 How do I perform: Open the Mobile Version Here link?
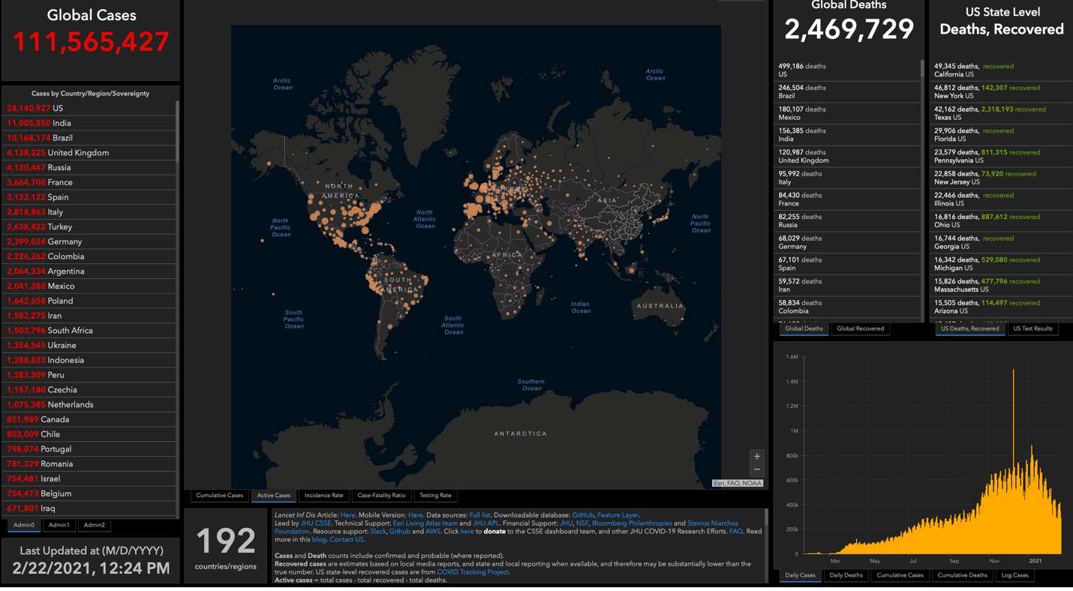(415, 515)
